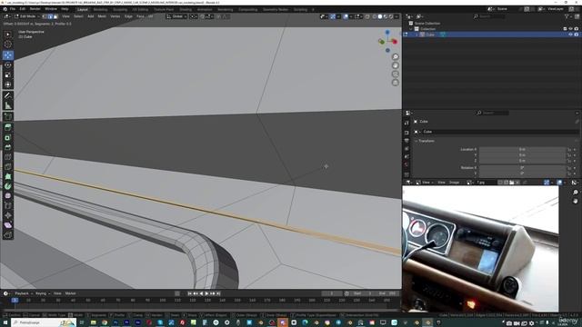582x327 pixels.
Task: Toggle X-ray display in viewport header
Action: pyautogui.click(x=367, y=16)
